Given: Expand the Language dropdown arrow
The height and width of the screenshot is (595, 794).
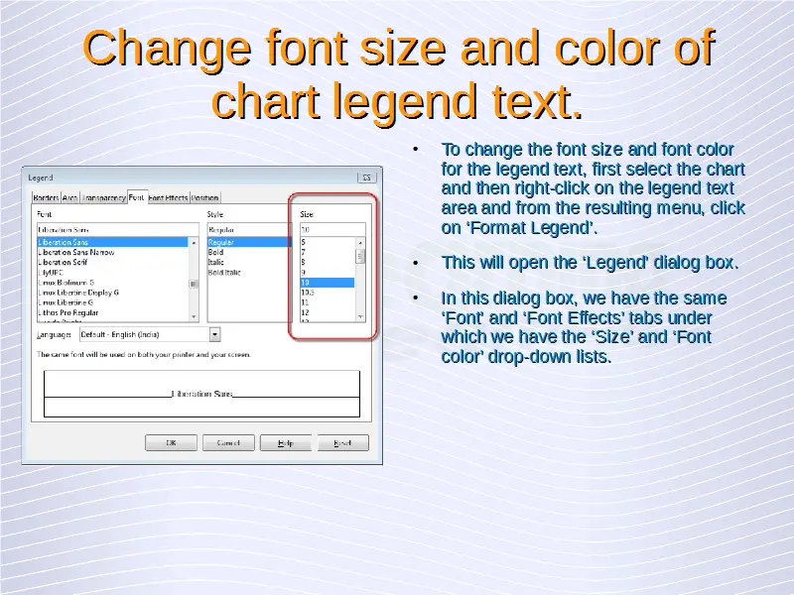Looking at the screenshot, I should 214,335.
